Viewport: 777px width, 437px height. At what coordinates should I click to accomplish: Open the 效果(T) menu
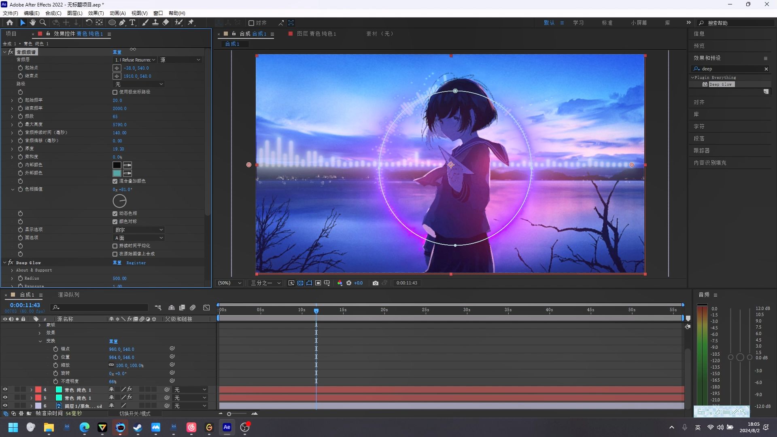tap(96, 13)
